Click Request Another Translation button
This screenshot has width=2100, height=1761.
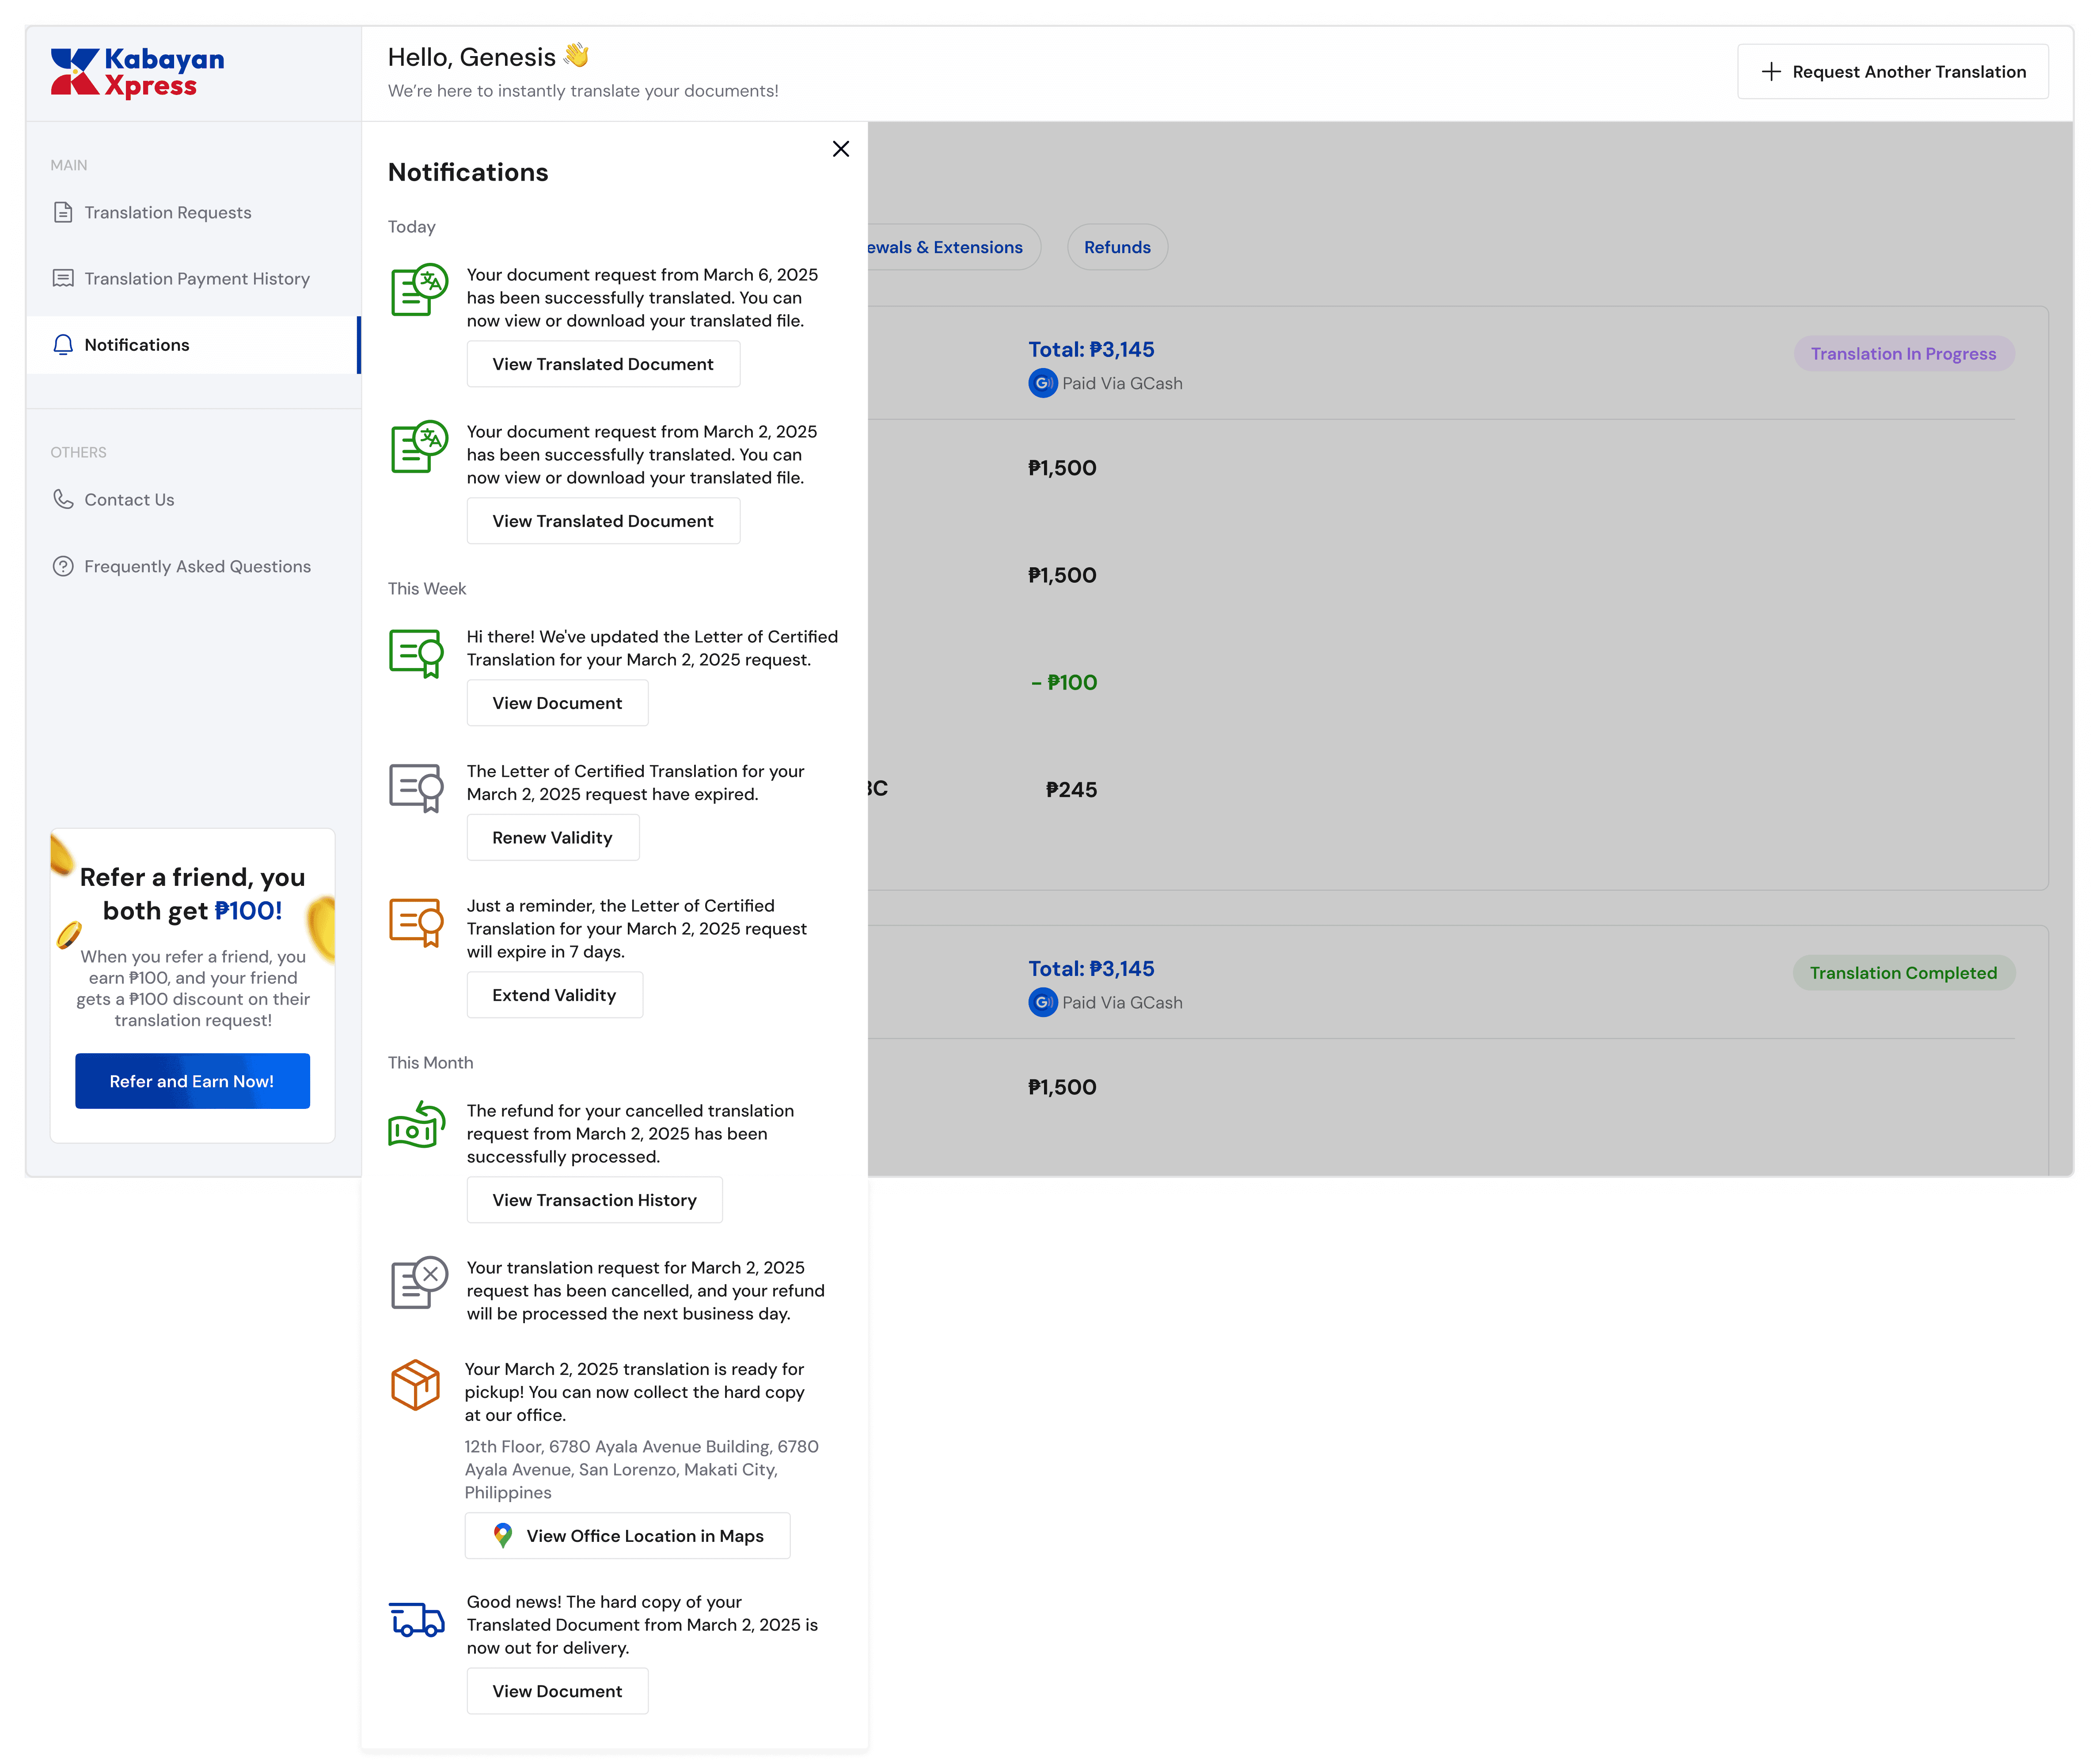[1892, 72]
